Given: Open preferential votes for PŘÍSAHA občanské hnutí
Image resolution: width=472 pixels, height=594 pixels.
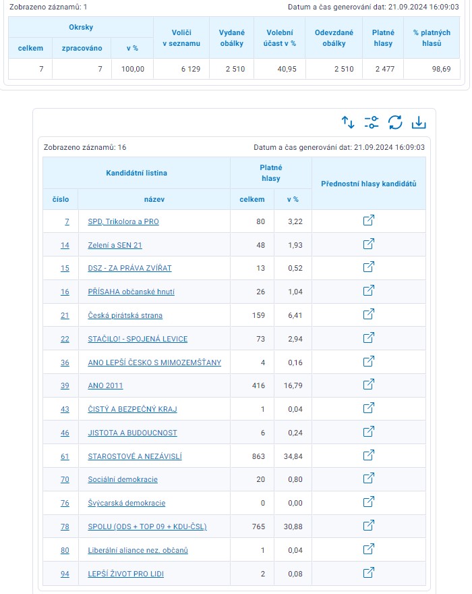Looking at the screenshot, I should click(369, 290).
